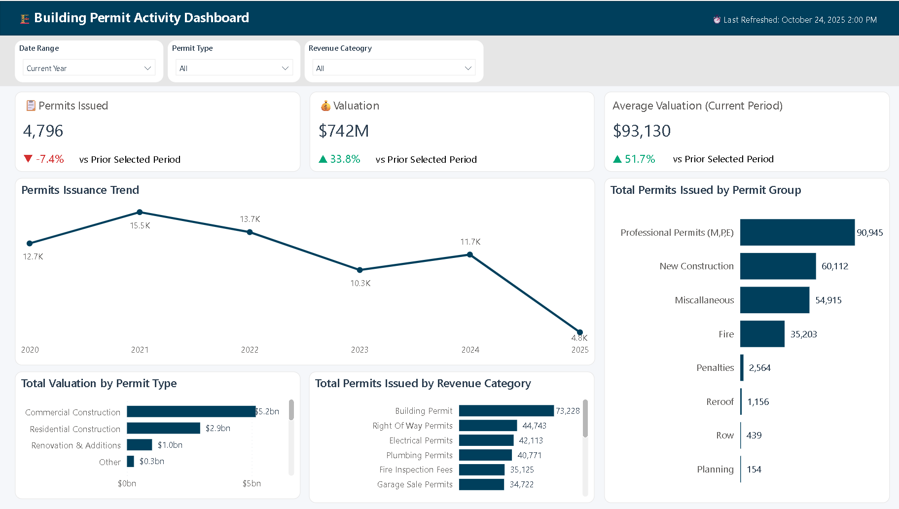
Task: Click the clock icon near Last Refreshed
Action: (x=717, y=20)
